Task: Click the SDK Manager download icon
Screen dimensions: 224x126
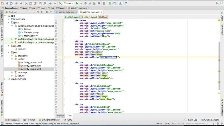Action: click(x=120, y=3)
